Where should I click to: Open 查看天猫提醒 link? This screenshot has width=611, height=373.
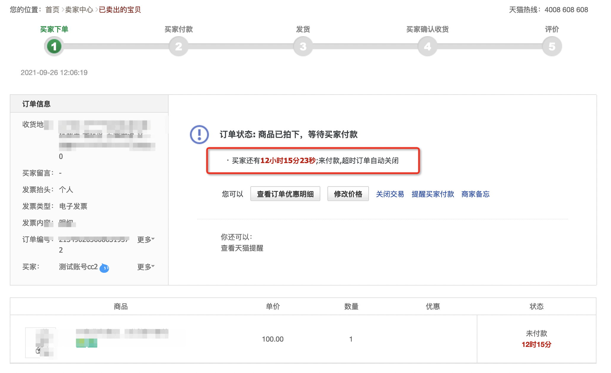click(242, 248)
